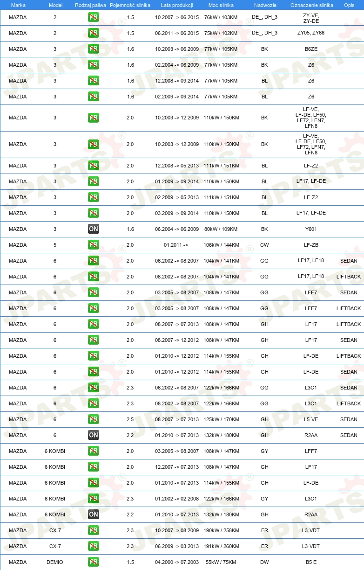The height and width of the screenshot is (570, 364).
Task: Click the PB icon in the 03.2009 -> 09.2014 row
Action: [94, 214]
